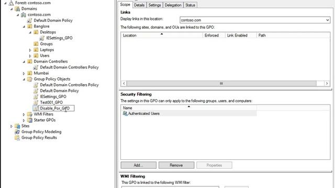Click the linked IESettings_GPO icon under Desktops

[42, 38]
